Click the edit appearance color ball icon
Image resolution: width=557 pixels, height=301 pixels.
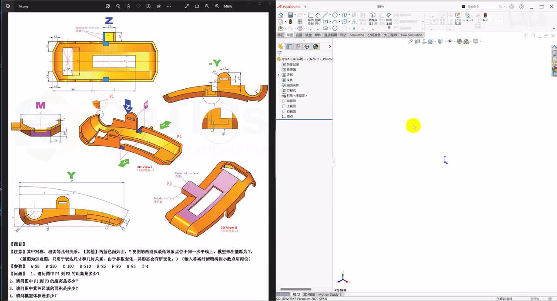coord(460,41)
